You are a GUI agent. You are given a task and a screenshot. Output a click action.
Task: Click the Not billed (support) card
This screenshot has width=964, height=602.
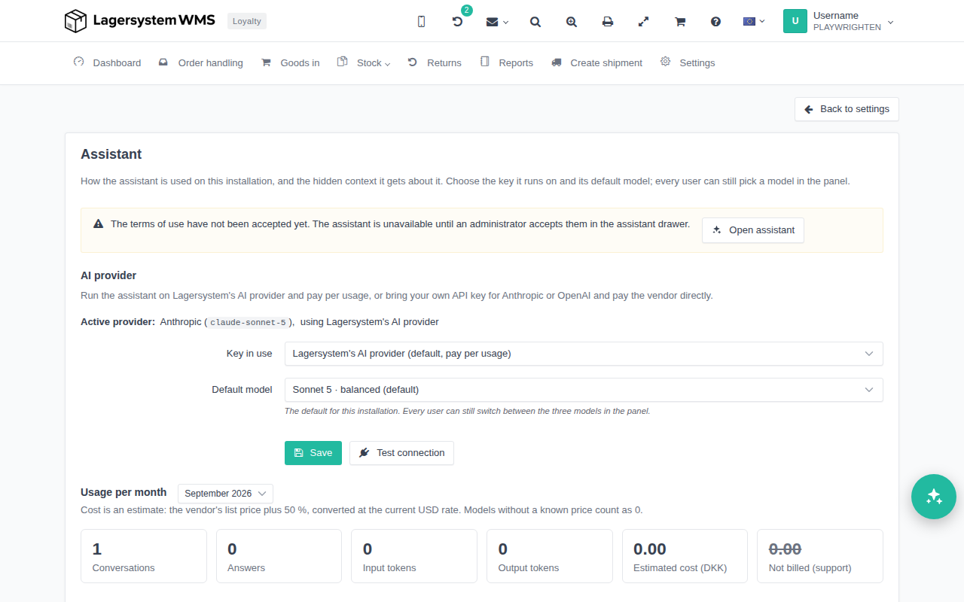coord(820,556)
